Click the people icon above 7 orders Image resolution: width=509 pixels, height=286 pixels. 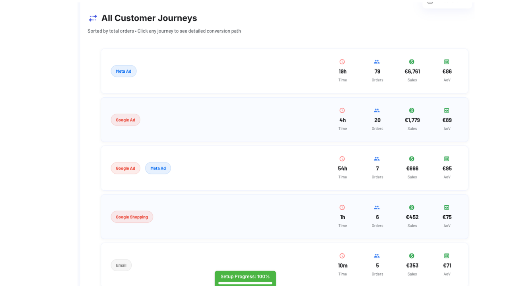coord(377,159)
